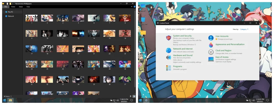
Task: Click Start button beside the File Explorer taskbar icon
Action: pos(4,100)
